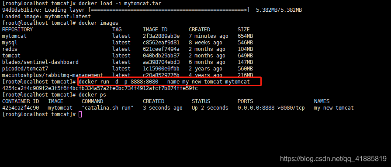Click the 147MB size value
391x167 pixels.
click(245, 62)
